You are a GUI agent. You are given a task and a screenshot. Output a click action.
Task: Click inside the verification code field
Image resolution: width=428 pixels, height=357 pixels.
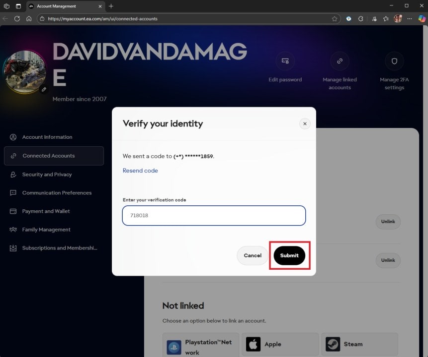(x=214, y=215)
